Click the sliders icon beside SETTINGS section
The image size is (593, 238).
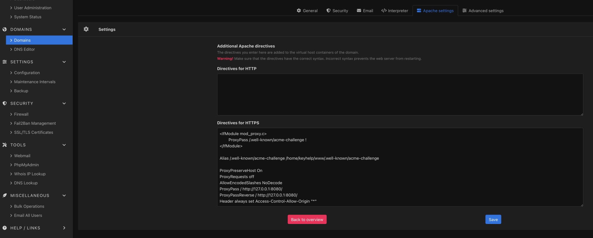point(5,62)
